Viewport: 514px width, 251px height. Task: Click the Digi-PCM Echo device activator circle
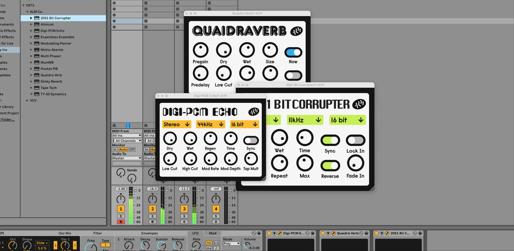269,233
